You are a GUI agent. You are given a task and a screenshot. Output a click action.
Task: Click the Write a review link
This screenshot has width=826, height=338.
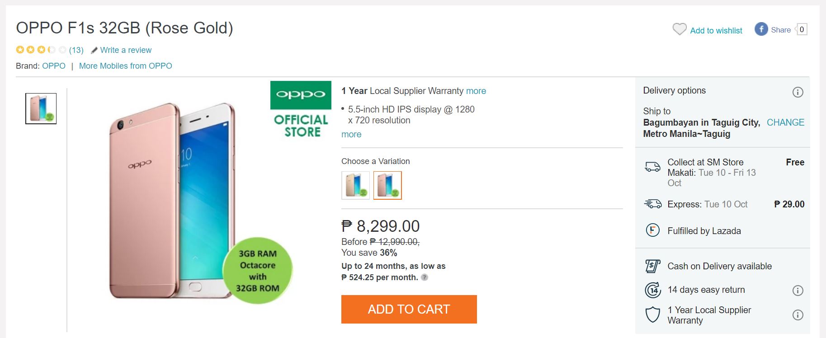point(126,50)
